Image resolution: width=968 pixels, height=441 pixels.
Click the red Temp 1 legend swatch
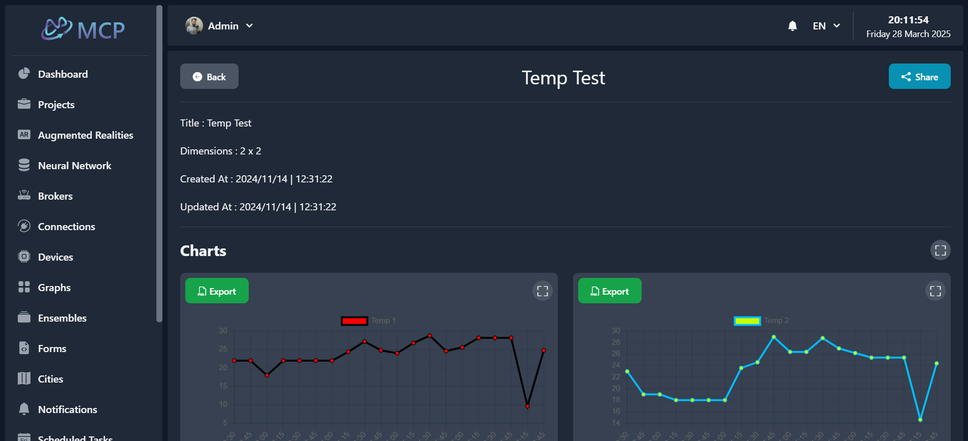354,321
